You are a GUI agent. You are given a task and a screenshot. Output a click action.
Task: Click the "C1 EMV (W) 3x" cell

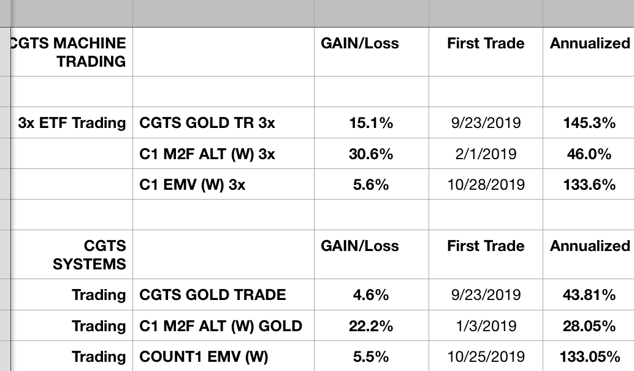(x=193, y=185)
